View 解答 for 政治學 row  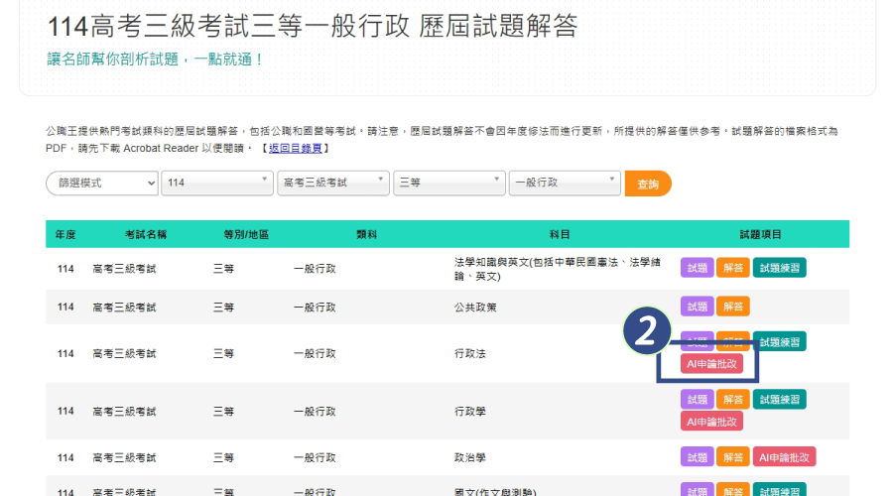click(x=733, y=457)
